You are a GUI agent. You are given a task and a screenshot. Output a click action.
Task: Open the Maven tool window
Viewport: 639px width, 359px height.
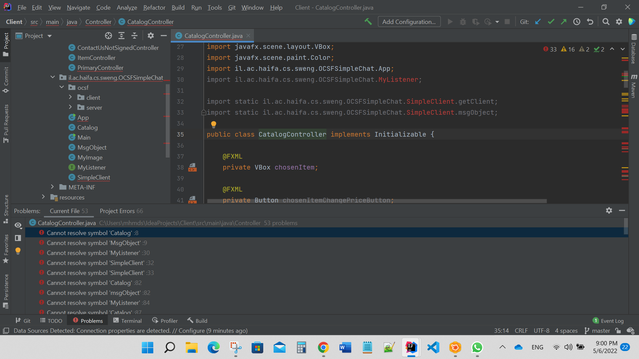(634, 86)
